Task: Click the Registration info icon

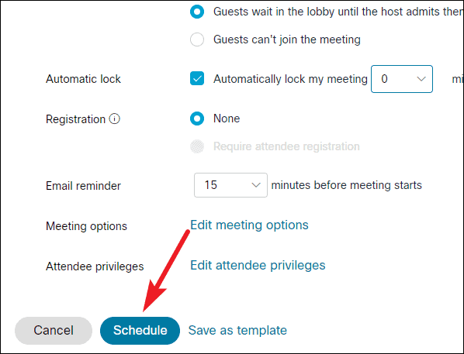Action: (115, 119)
